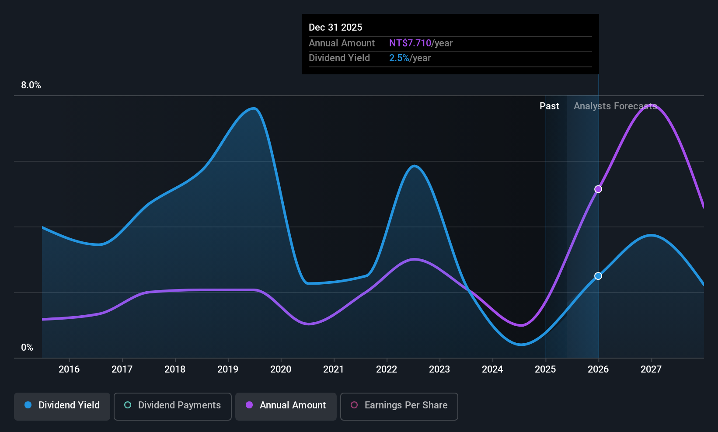Click the 2021 x-axis label
This screenshot has width=718, height=432.
(x=334, y=369)
